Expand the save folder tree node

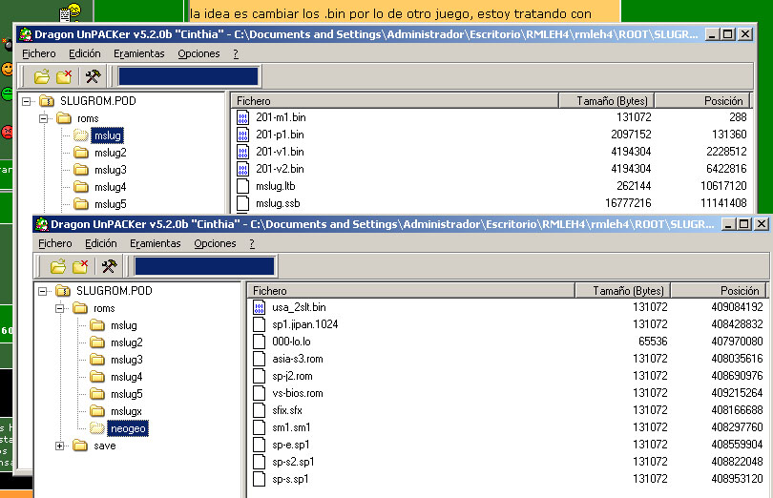tap(61, 446)
